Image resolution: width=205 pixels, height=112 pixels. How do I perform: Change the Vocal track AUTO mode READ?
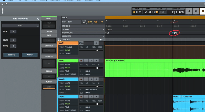(68, 68)
